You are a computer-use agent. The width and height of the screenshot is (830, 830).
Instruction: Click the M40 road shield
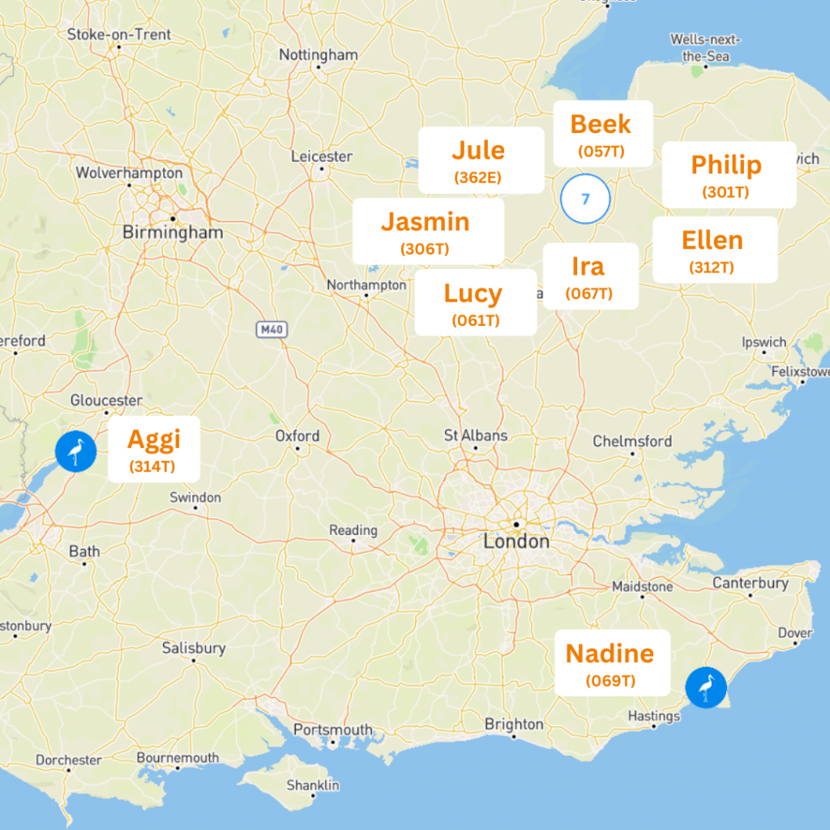click(x=272, y=329)
